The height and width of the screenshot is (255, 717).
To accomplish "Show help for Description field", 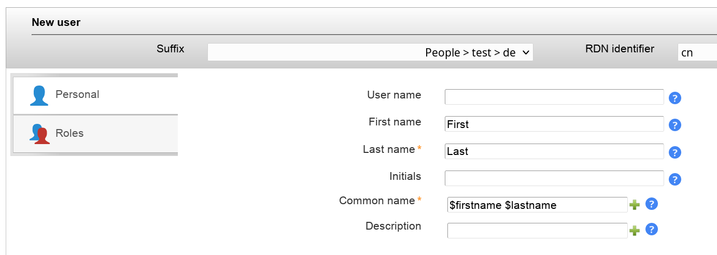I will (x=652, y=230).
